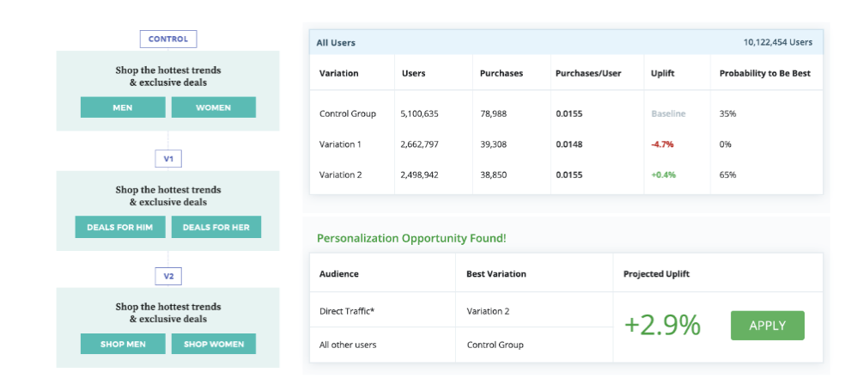This screenshot has width=851, height=385.
Task: Click the Projected Uplift column header
Action: coord(656,273)
